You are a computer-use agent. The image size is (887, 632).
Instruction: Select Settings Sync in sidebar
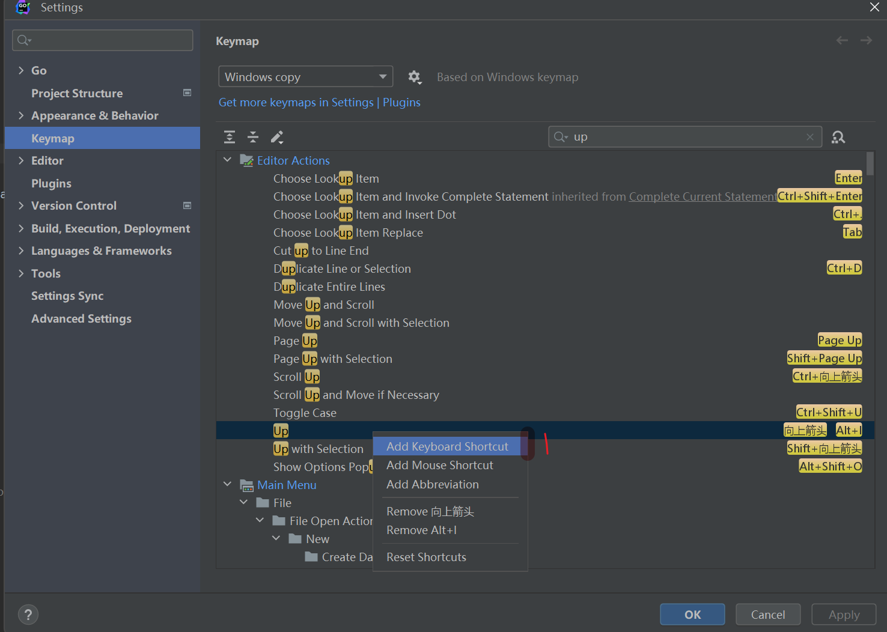(67, 296)
